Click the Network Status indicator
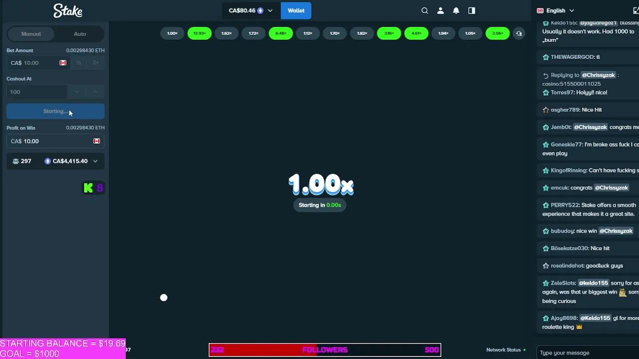The image size is (639, 359). point(506,350)
